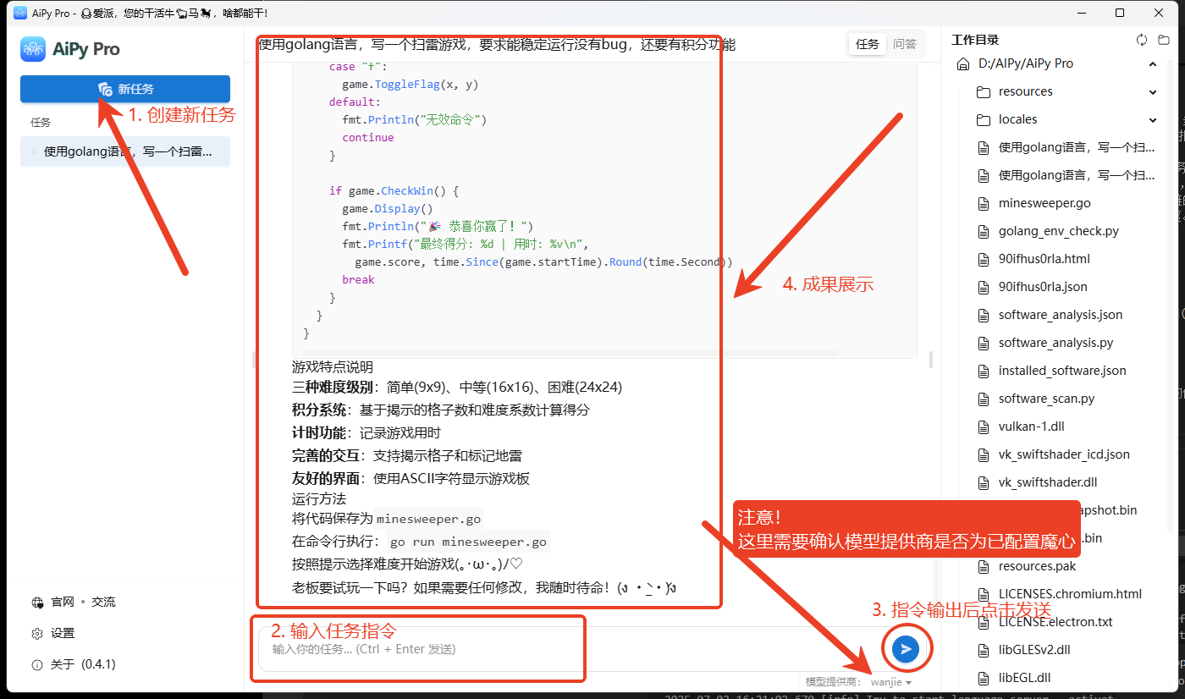
Task: Open the 模型提供商 wanjie dropdown
Action: click(x=890, y=682)
